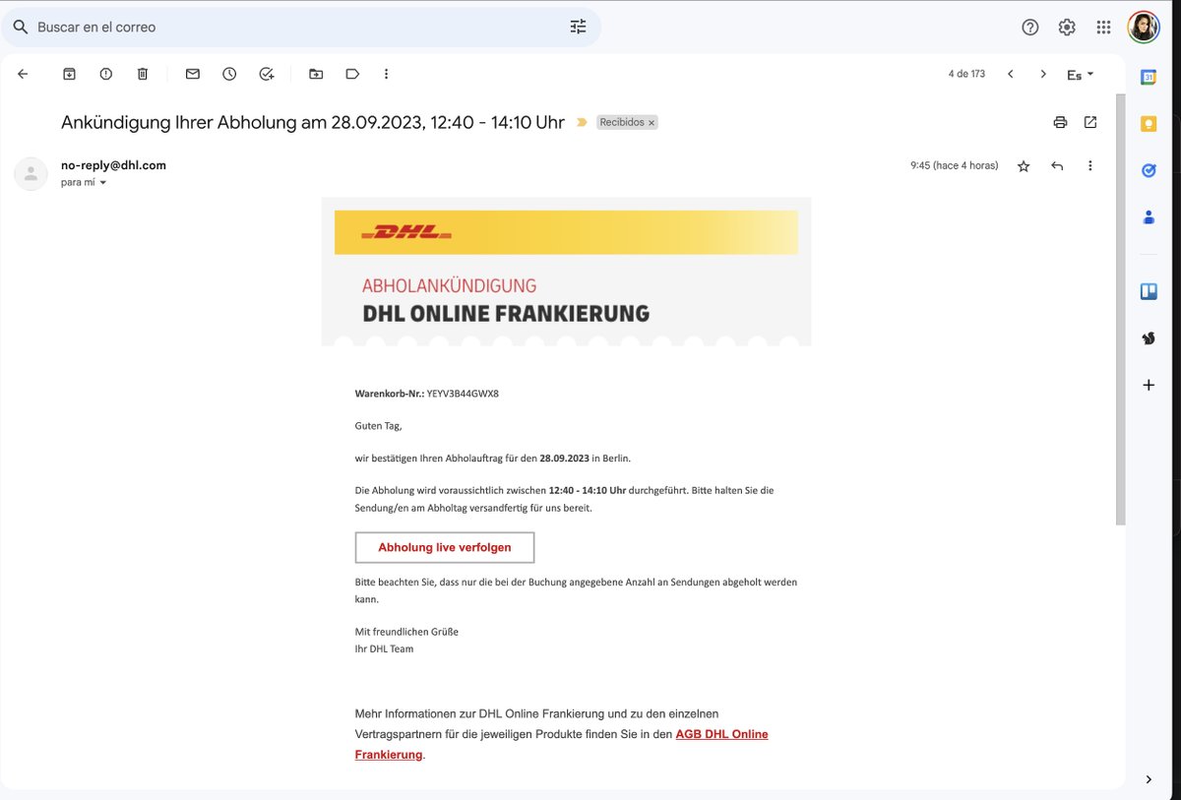Report email as spam
1181x800 pixels.
point(106,74)
